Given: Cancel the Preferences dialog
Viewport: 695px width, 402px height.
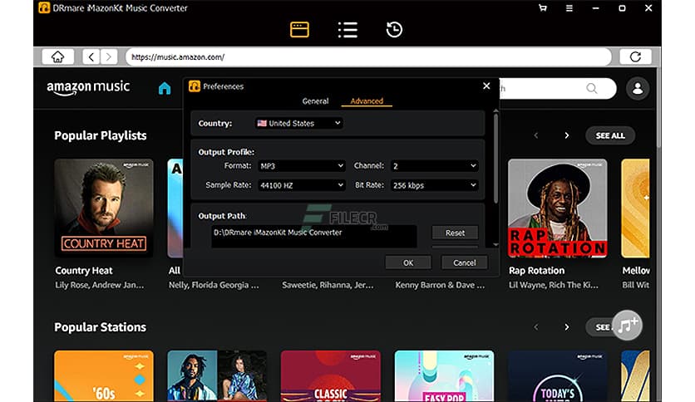Looking at the screenshot, I should tap(465, 262).
